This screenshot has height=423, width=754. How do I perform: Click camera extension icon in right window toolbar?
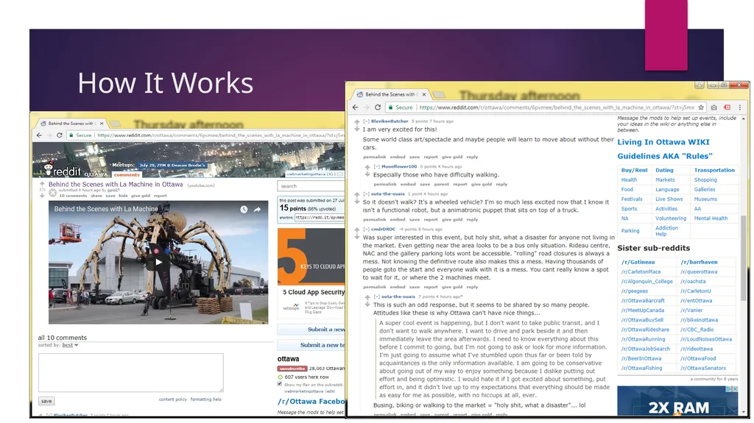(714, 107)
